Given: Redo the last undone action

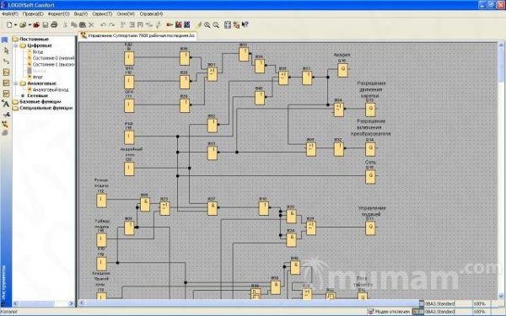Looking at the screenshot, I should 111,24.
